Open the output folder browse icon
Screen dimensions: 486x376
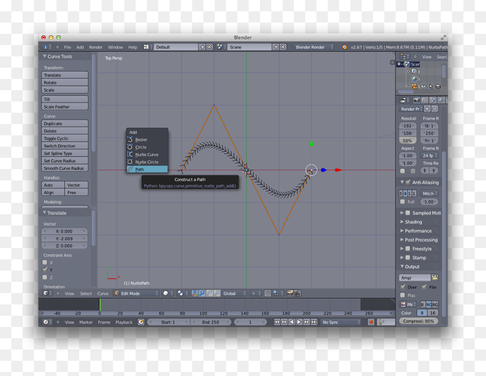pyautogui.click(x=435, y=277)
